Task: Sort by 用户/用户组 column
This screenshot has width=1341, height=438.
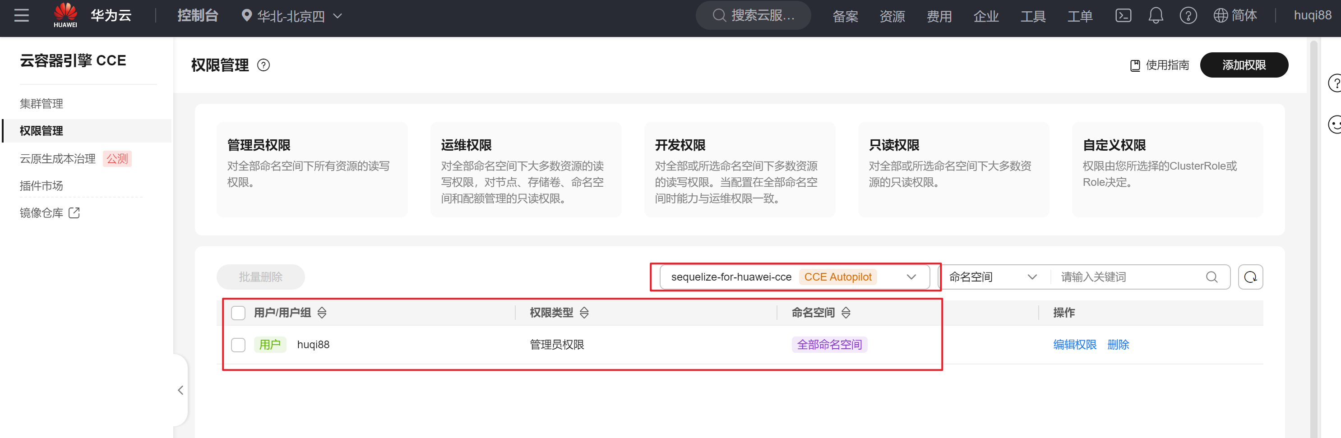Action: point(322,313)
